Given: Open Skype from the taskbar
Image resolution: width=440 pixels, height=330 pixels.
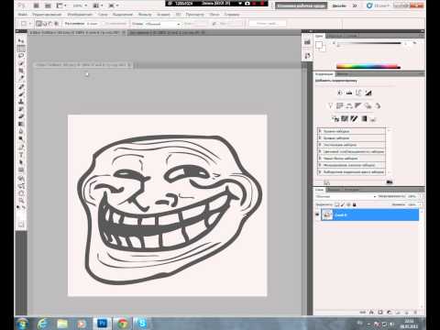Looking at the screenshot, I should click(142, 324).
